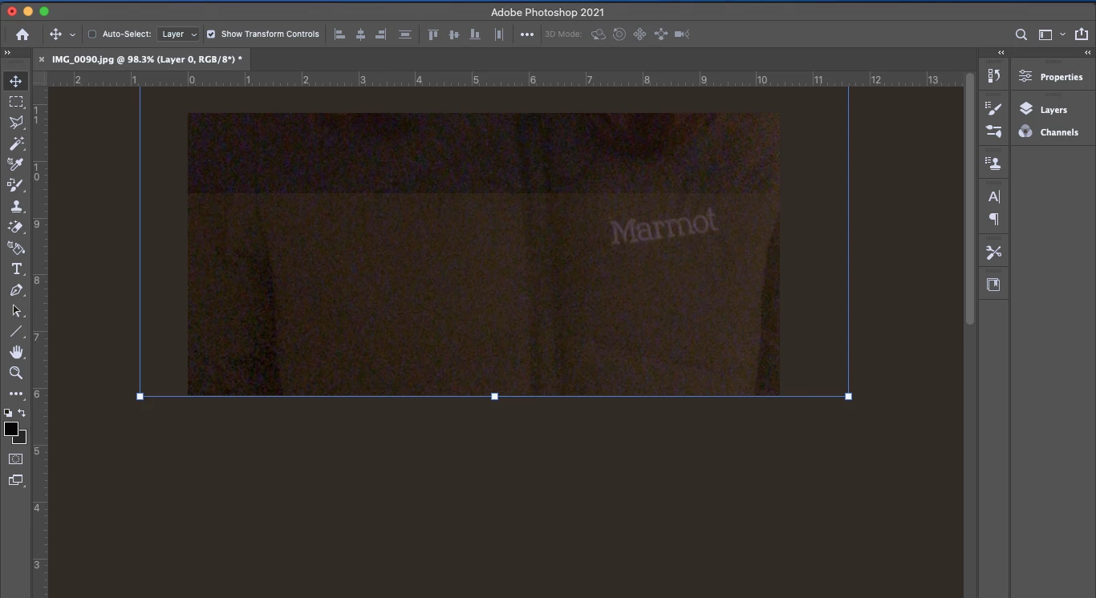Open Edit Toolbar three-dots in toolbox
The width and height of the screenshot is (1096, 598).
pyautogui.click(x=16, y=394)
